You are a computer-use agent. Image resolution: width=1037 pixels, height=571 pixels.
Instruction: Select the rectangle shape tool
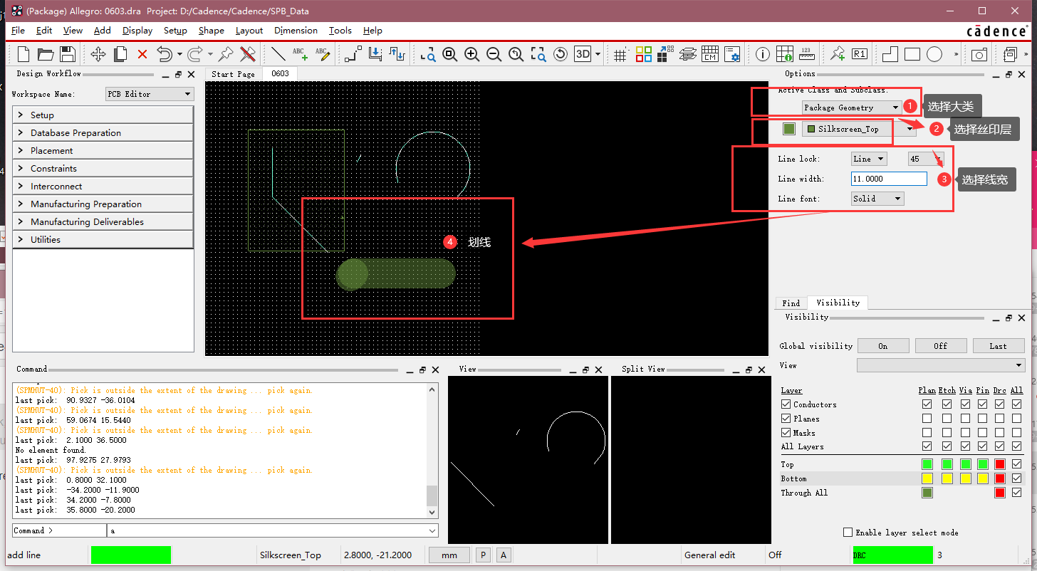[912, 54]
